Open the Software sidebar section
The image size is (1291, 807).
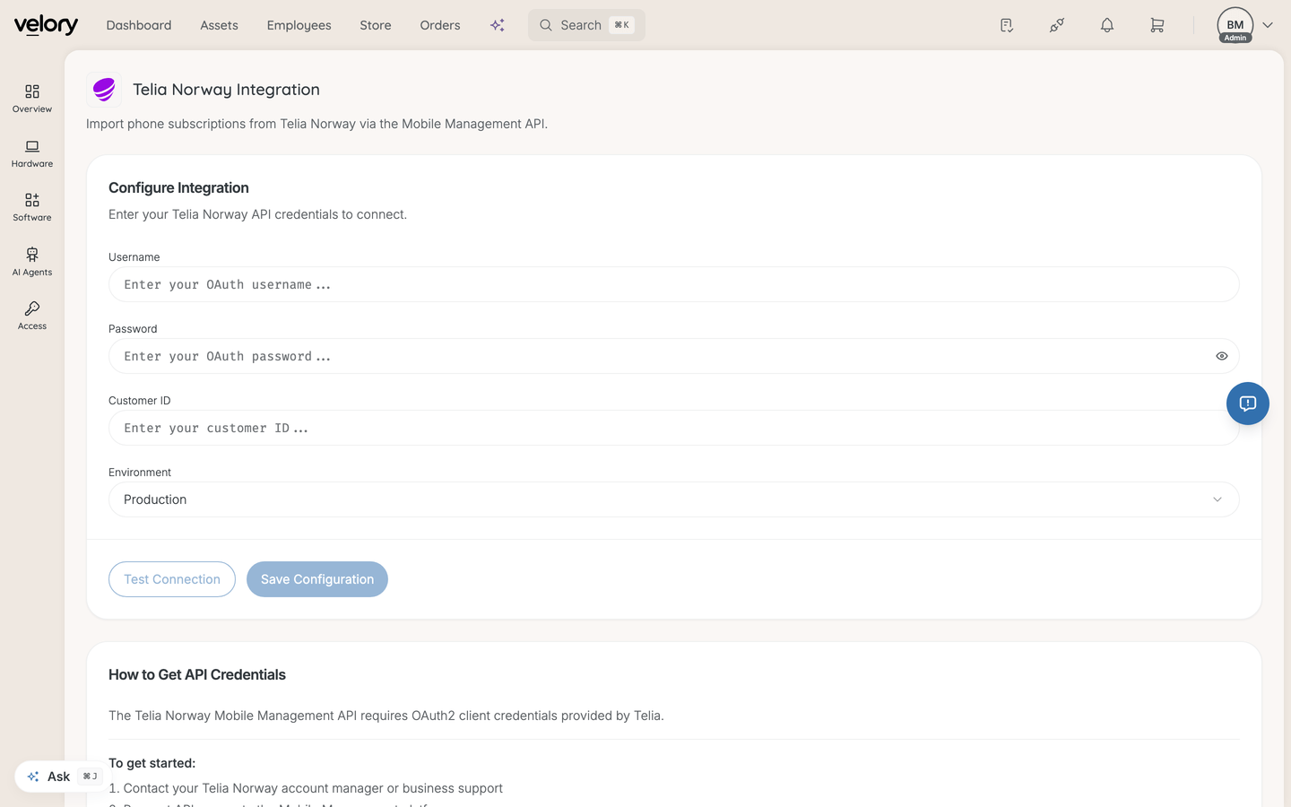tap(32, 207)
